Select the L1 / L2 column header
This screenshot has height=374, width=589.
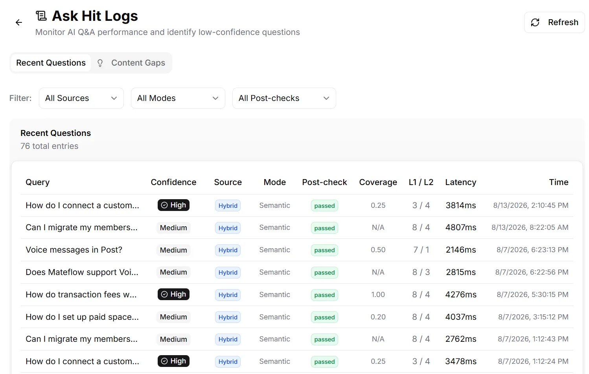pyautogui.click(x=421, y=182)
